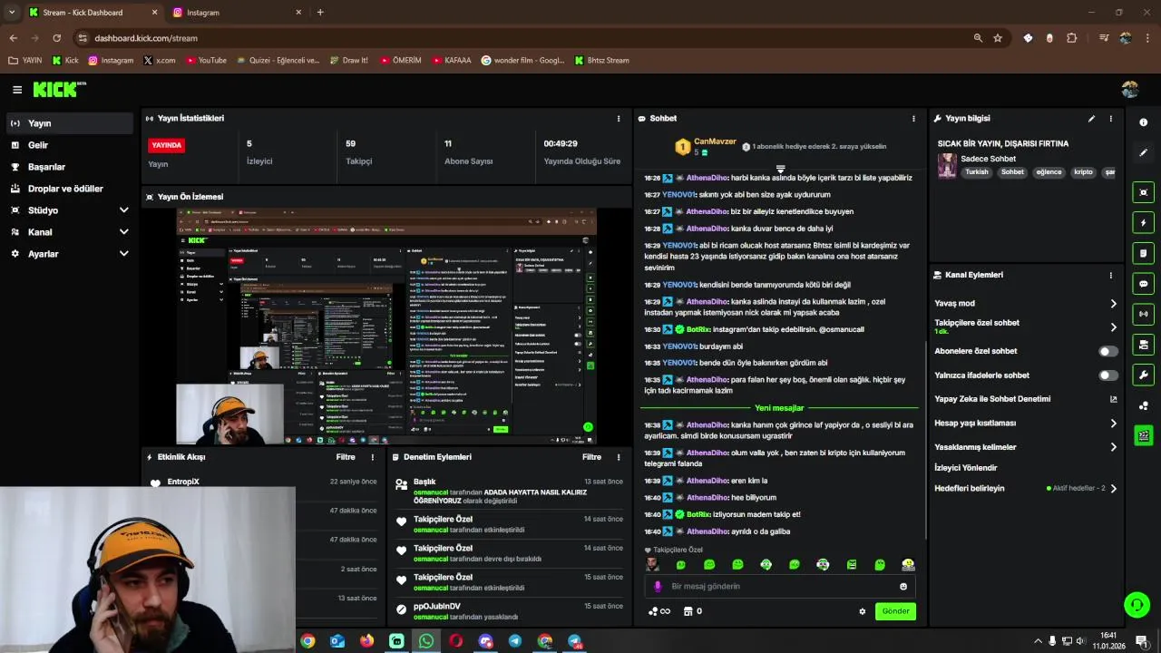Open the Filtre dropdown in Denetim Eylemleri
The width and height of the screenshot is (1161, 653).
(x=592, y=457)
